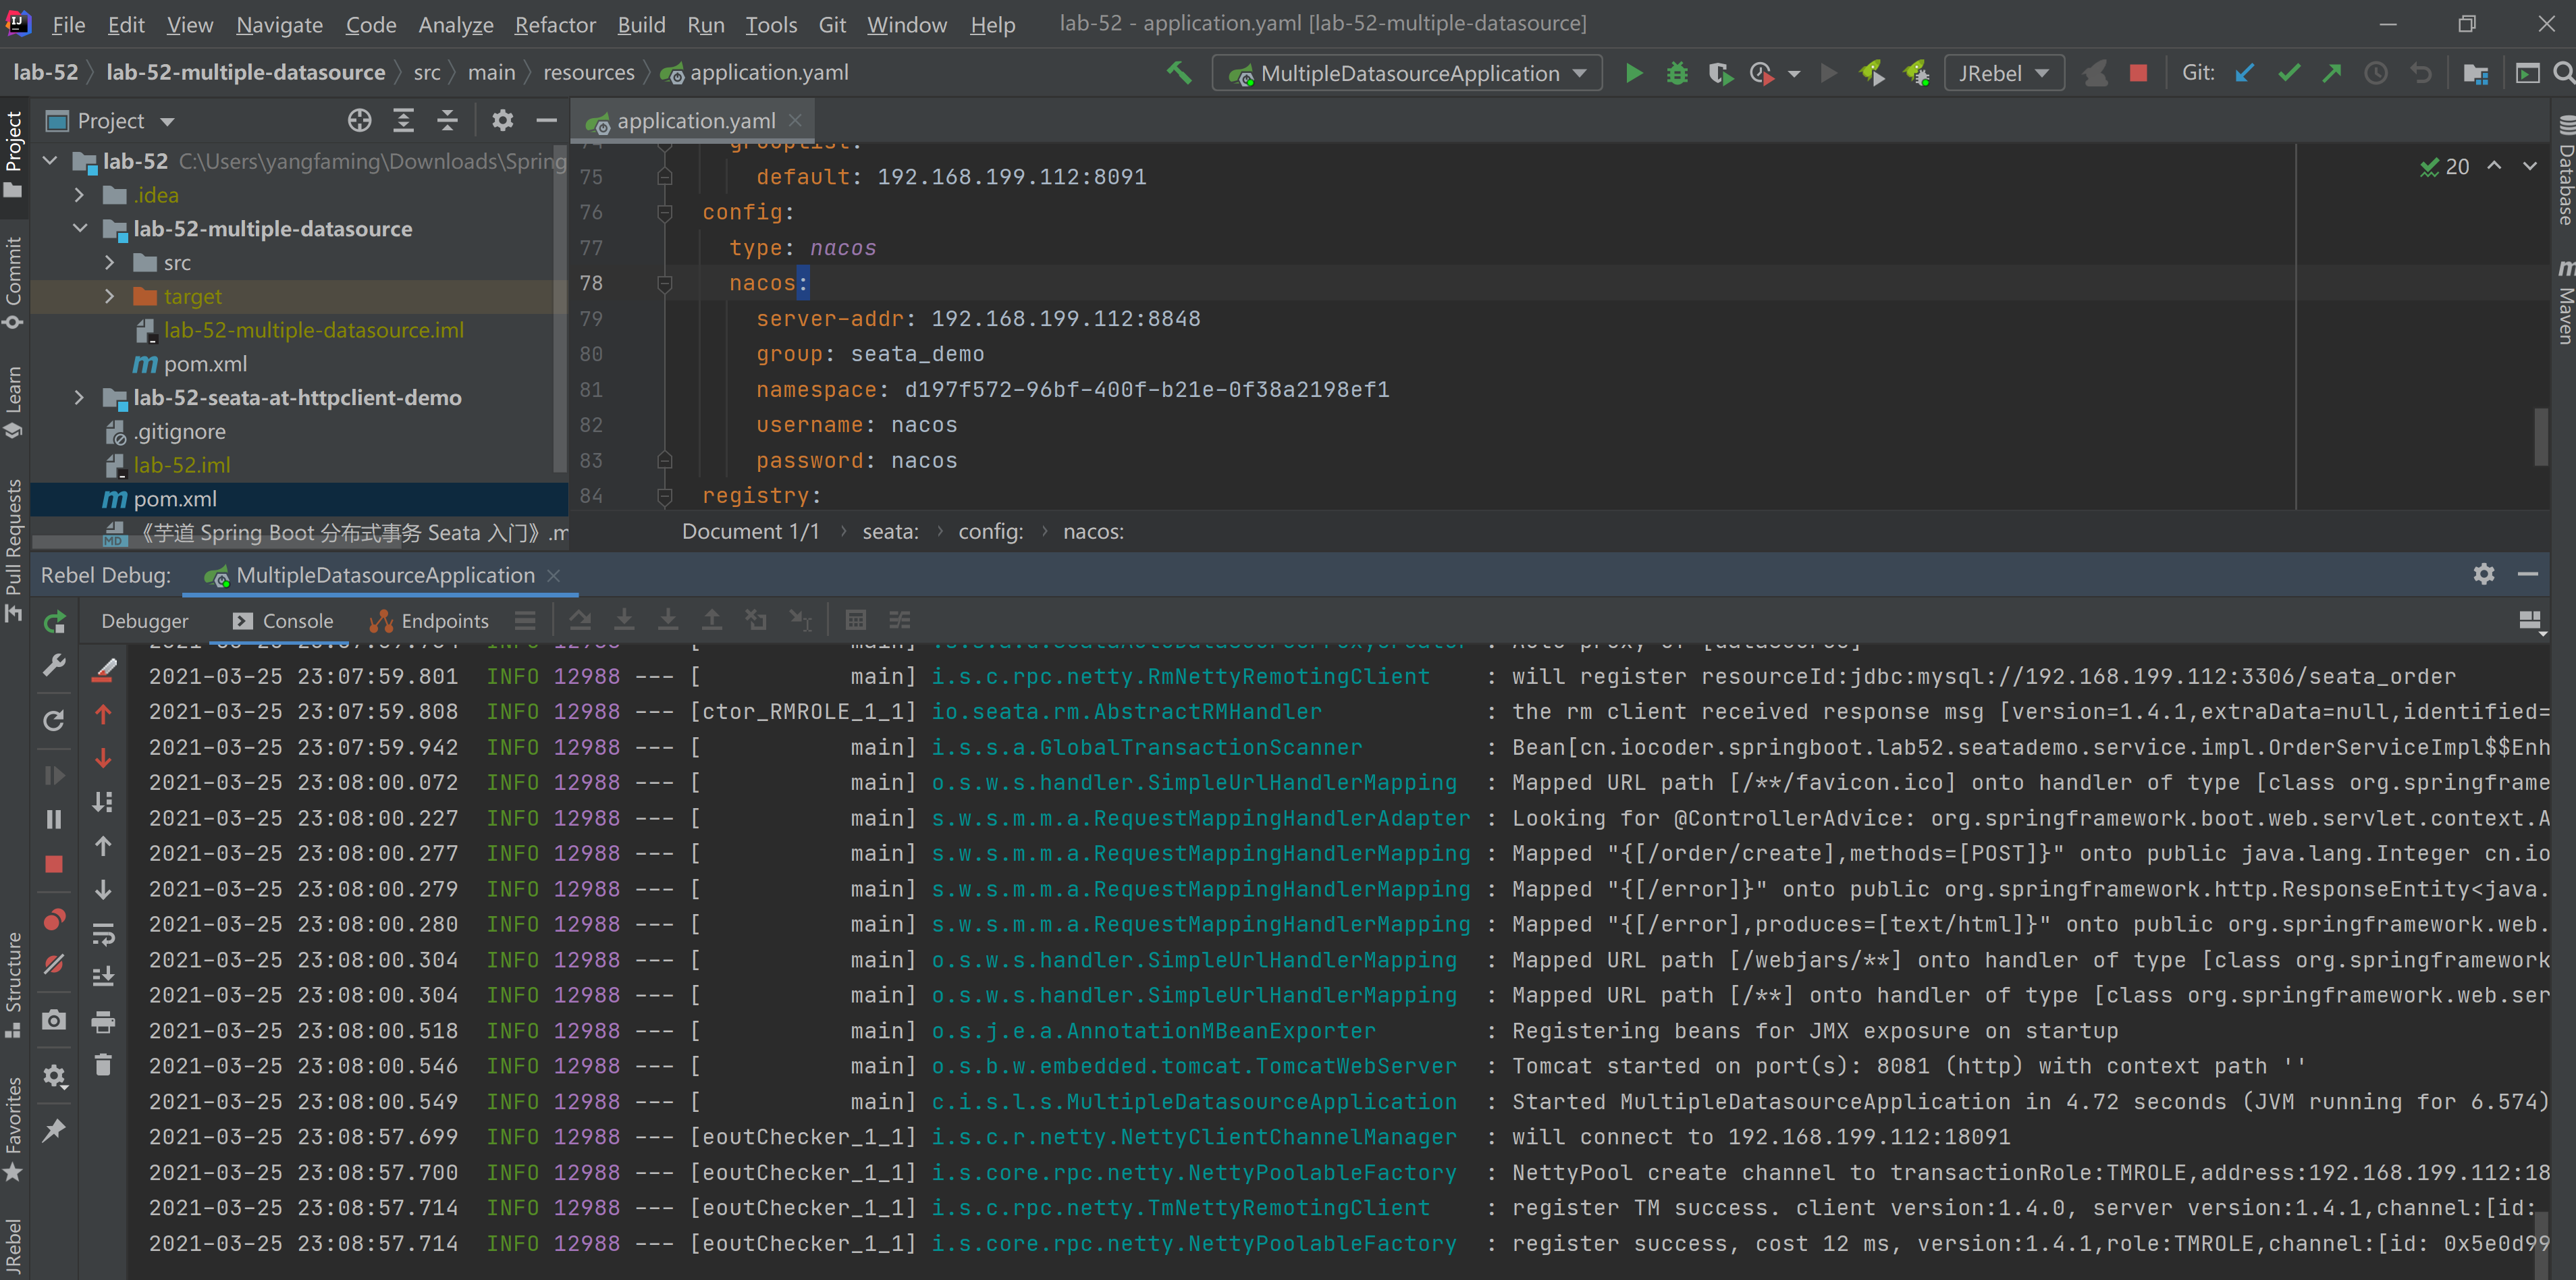Hide the Project tool window
Viewport: 2576px width, 1280px height.
pos(546,121)
